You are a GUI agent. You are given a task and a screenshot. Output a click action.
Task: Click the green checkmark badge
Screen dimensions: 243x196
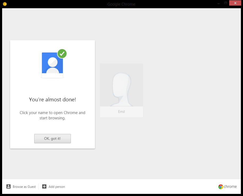pyautogui.click(x=62, y=54)
